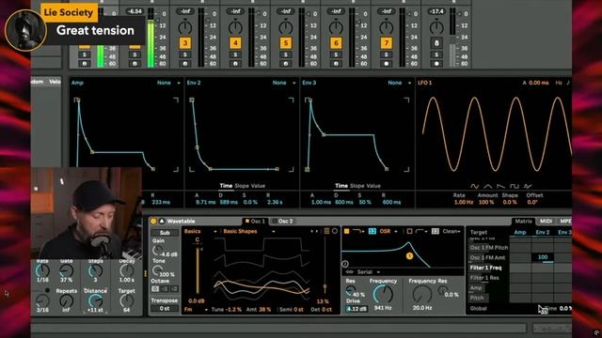Click the track 8 pan knob
Viewport: 602px width, 338px height.
[x=436, y=27]
